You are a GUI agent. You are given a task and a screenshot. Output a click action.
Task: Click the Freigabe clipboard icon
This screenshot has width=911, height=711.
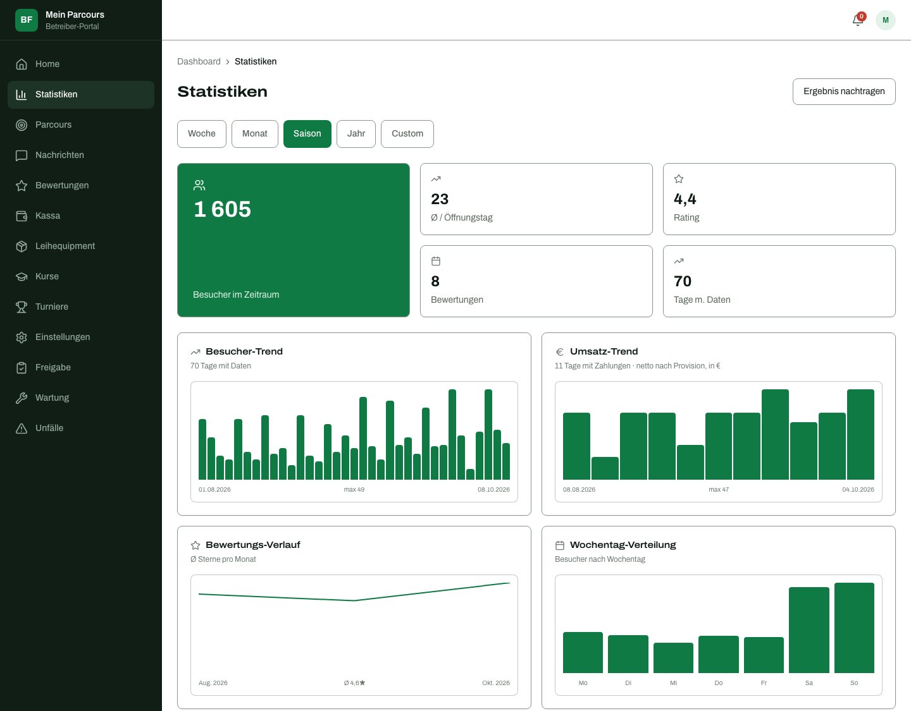tap(22, 367)
